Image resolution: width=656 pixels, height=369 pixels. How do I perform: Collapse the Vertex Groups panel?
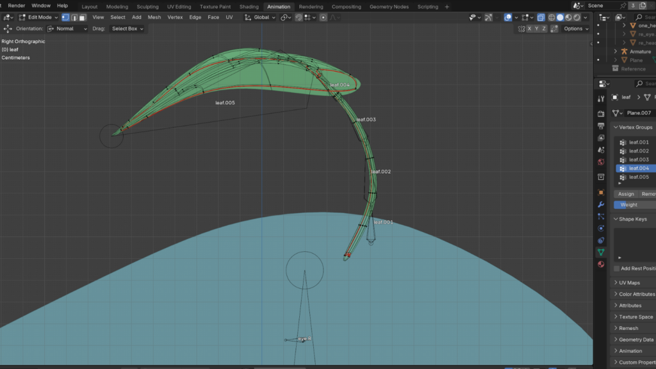click(616, 127)
